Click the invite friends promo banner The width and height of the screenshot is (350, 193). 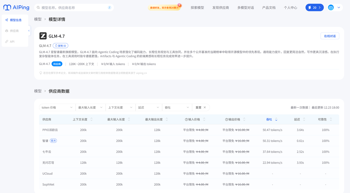(165, 7)
